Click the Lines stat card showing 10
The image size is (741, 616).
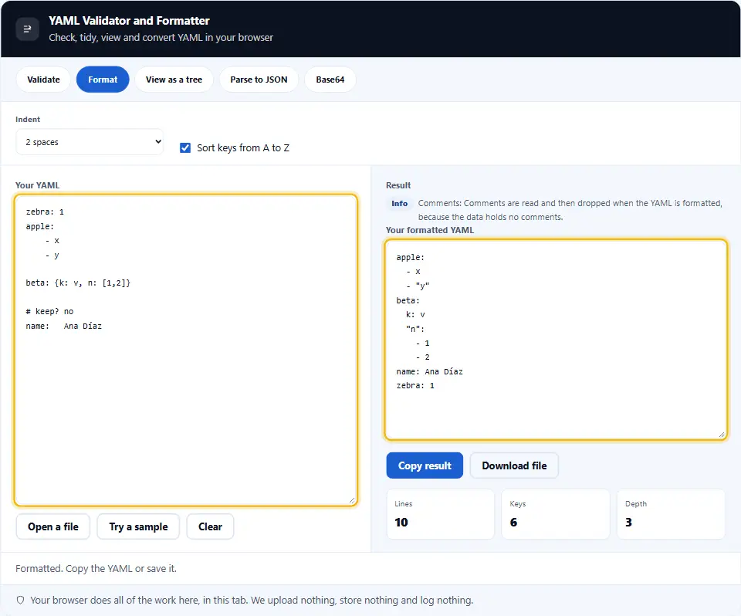click(441, 514)
